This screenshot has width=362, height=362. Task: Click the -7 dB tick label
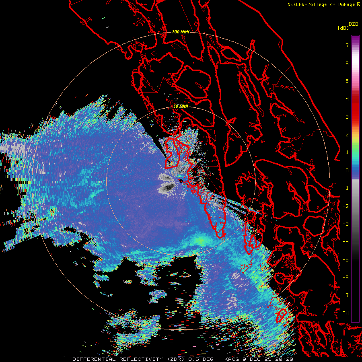coord(346,295)
